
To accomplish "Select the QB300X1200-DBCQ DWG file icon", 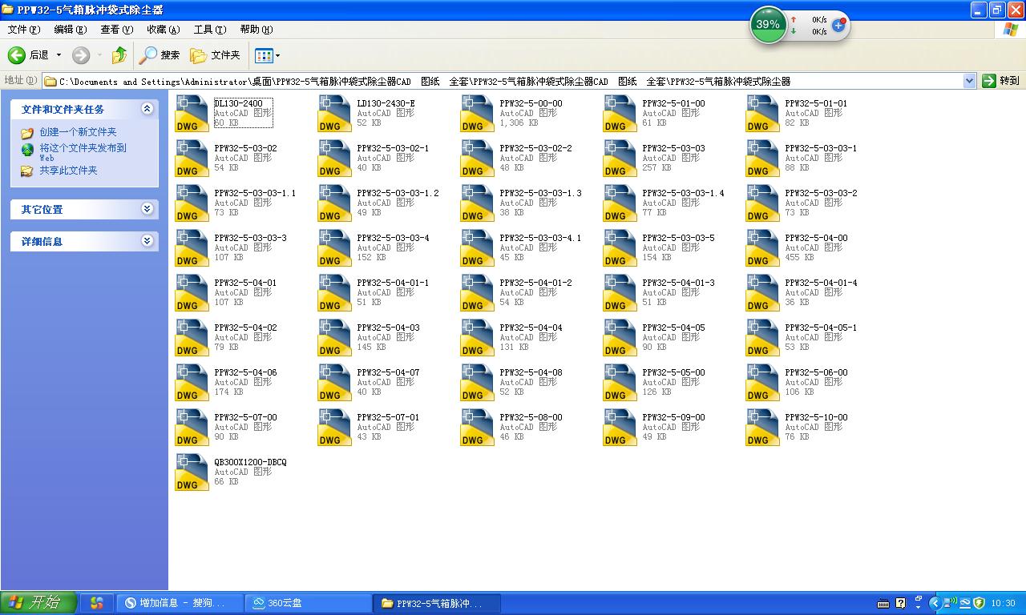I will coord(192,472).
